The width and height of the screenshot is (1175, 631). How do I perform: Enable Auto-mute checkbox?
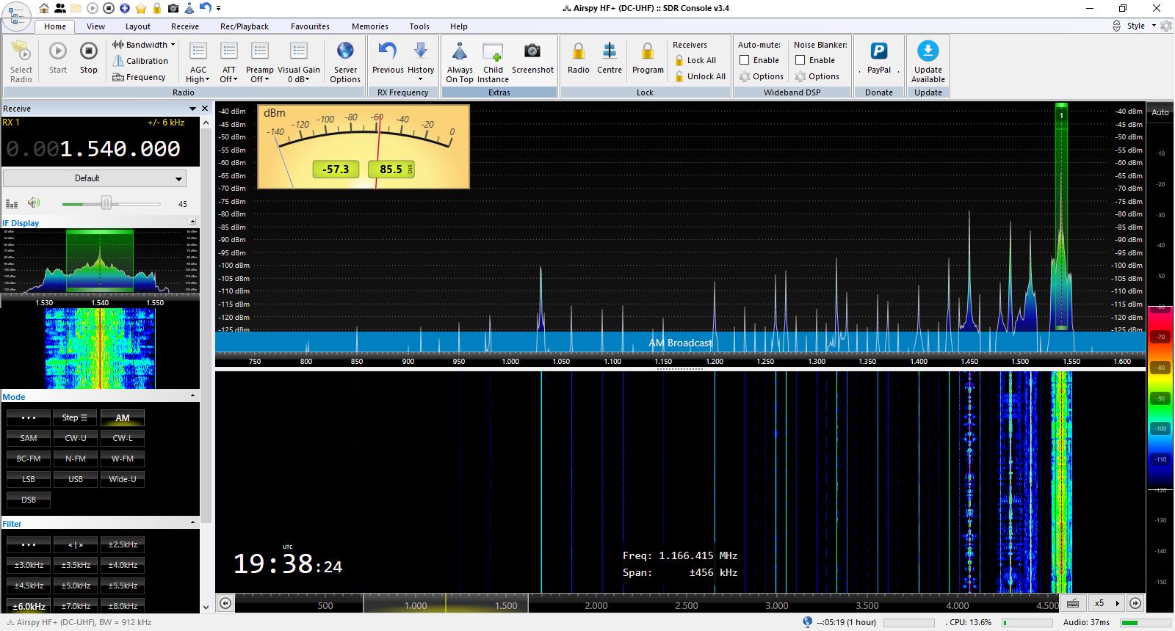point(745,60)
